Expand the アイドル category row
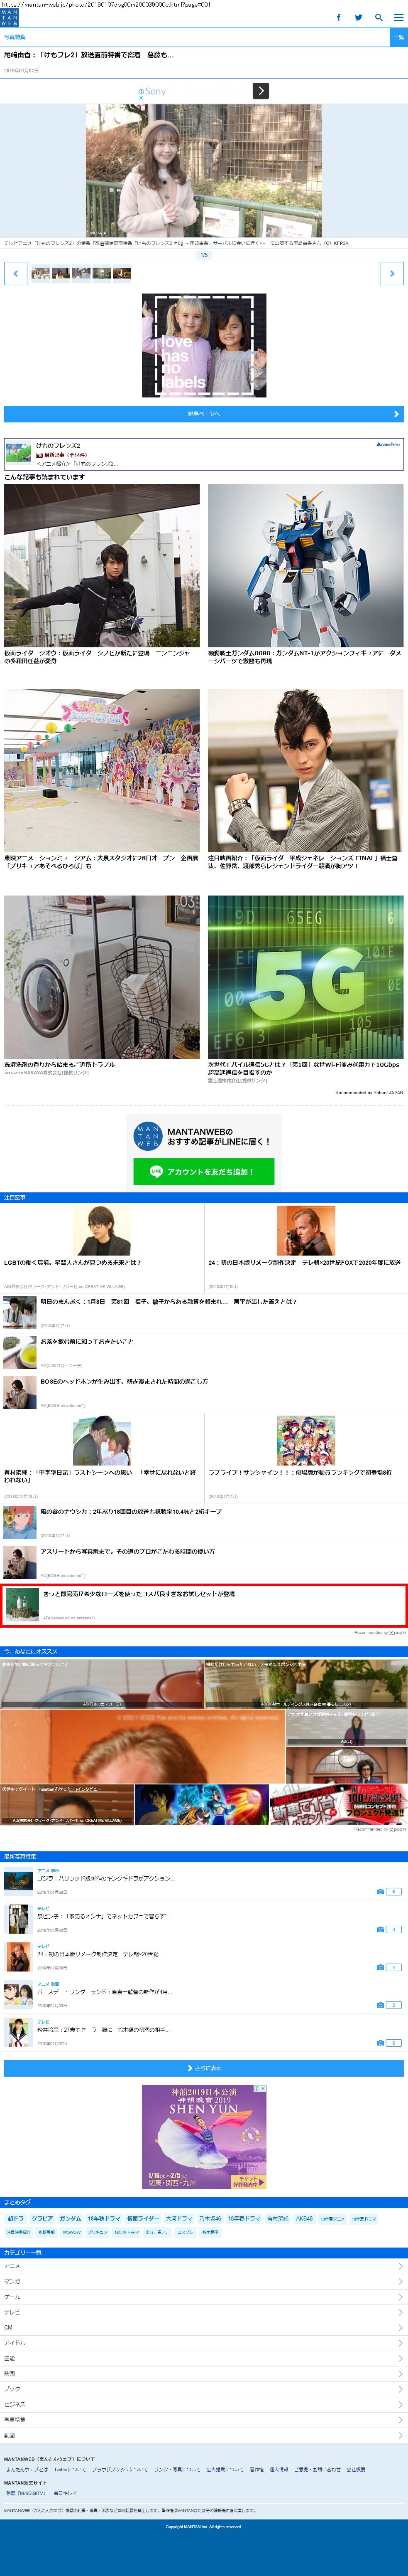The height and width of the screenshot is (2576, 408). click(x=203, y=2343)
